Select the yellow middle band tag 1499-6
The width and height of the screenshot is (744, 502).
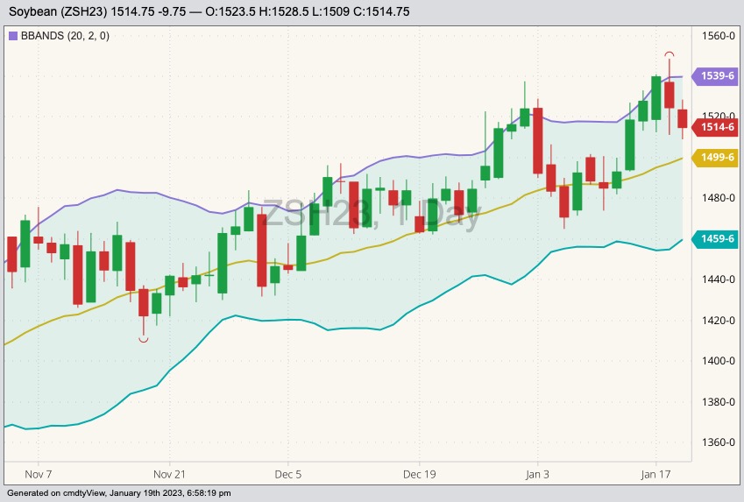(x=715, y=158)
